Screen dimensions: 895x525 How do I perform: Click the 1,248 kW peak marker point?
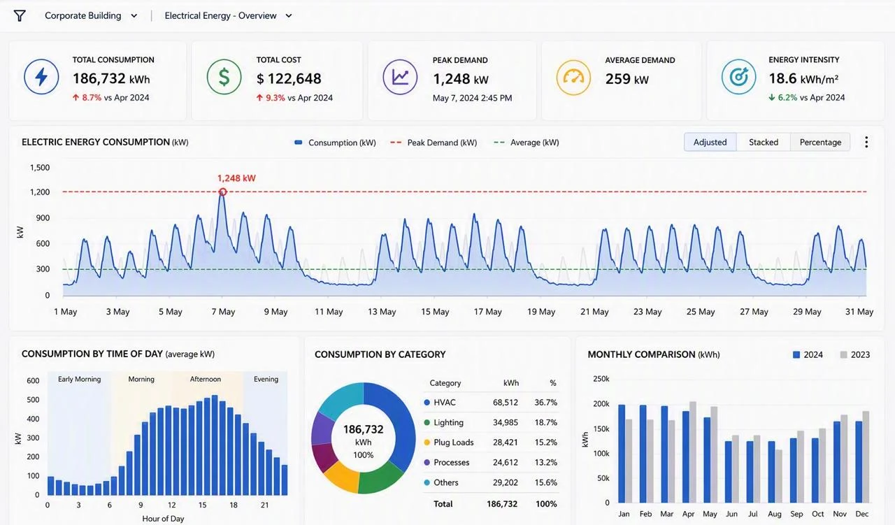pyautogui.click(x=222, y=192)
